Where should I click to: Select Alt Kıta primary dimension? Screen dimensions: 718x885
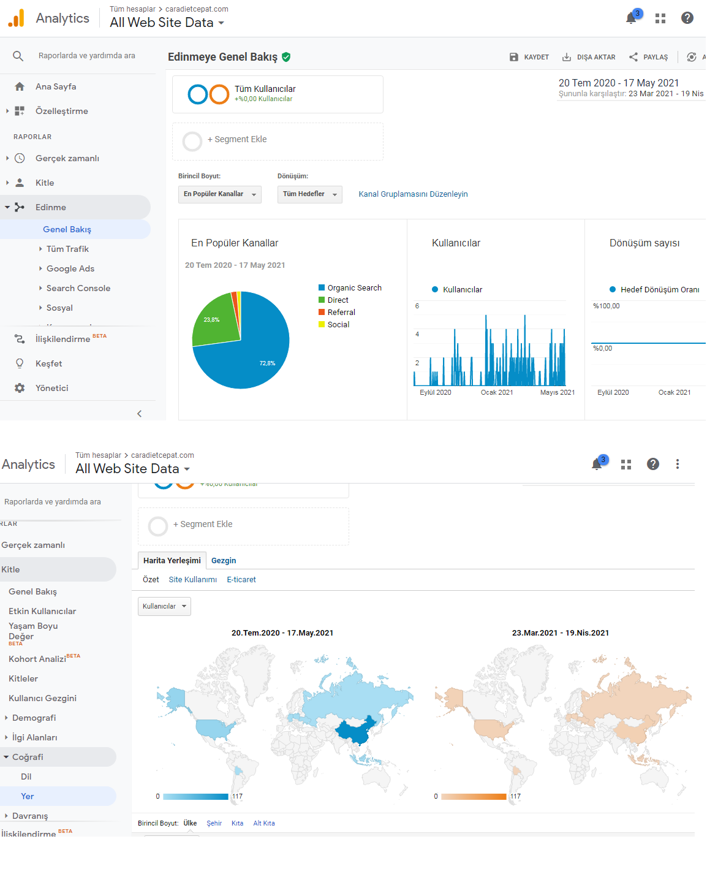[x=264, y=824]
